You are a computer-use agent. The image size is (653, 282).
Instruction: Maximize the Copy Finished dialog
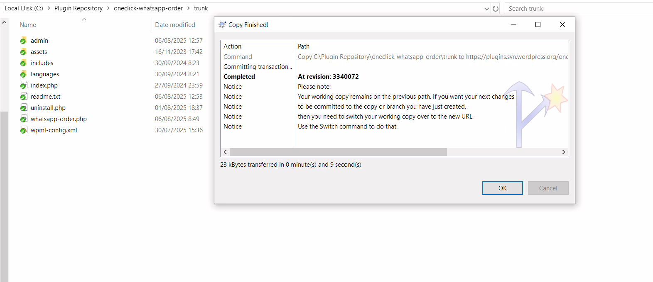(x=538, y=24)
